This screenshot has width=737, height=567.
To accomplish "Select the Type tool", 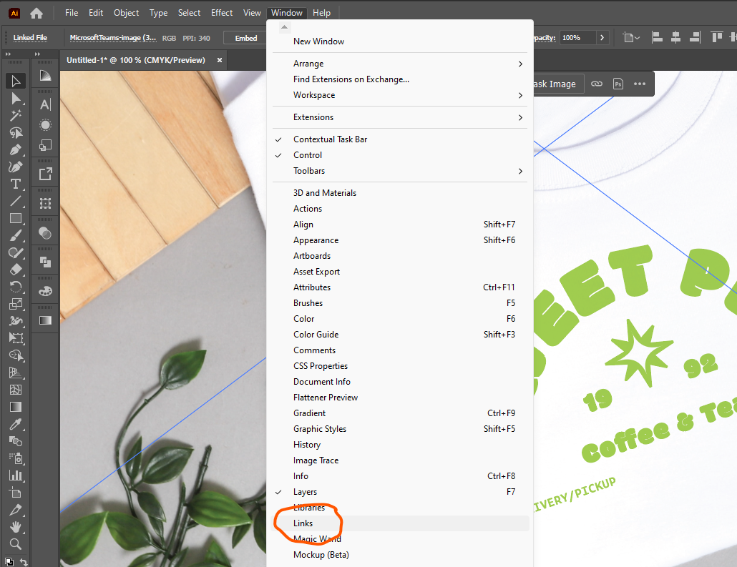I will point(16,183).
